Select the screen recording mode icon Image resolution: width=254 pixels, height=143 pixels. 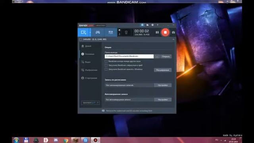[x=83, y=32]
